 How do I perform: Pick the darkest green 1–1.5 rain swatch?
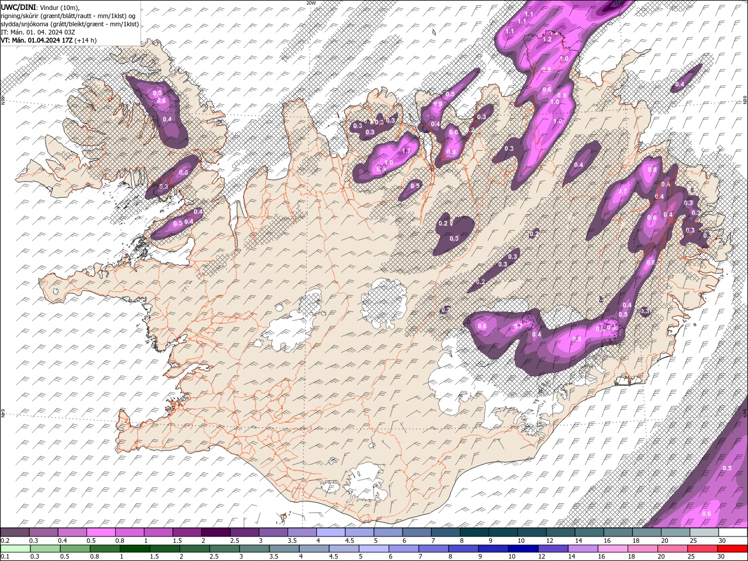coord(136,549)
